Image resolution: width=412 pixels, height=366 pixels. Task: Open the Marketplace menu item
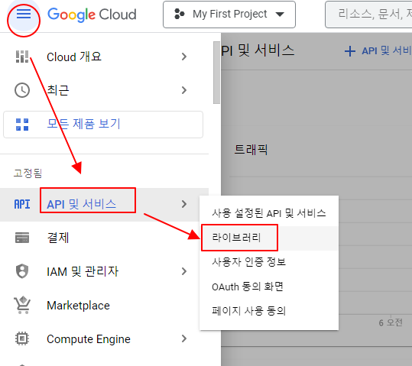coord(104,306)
